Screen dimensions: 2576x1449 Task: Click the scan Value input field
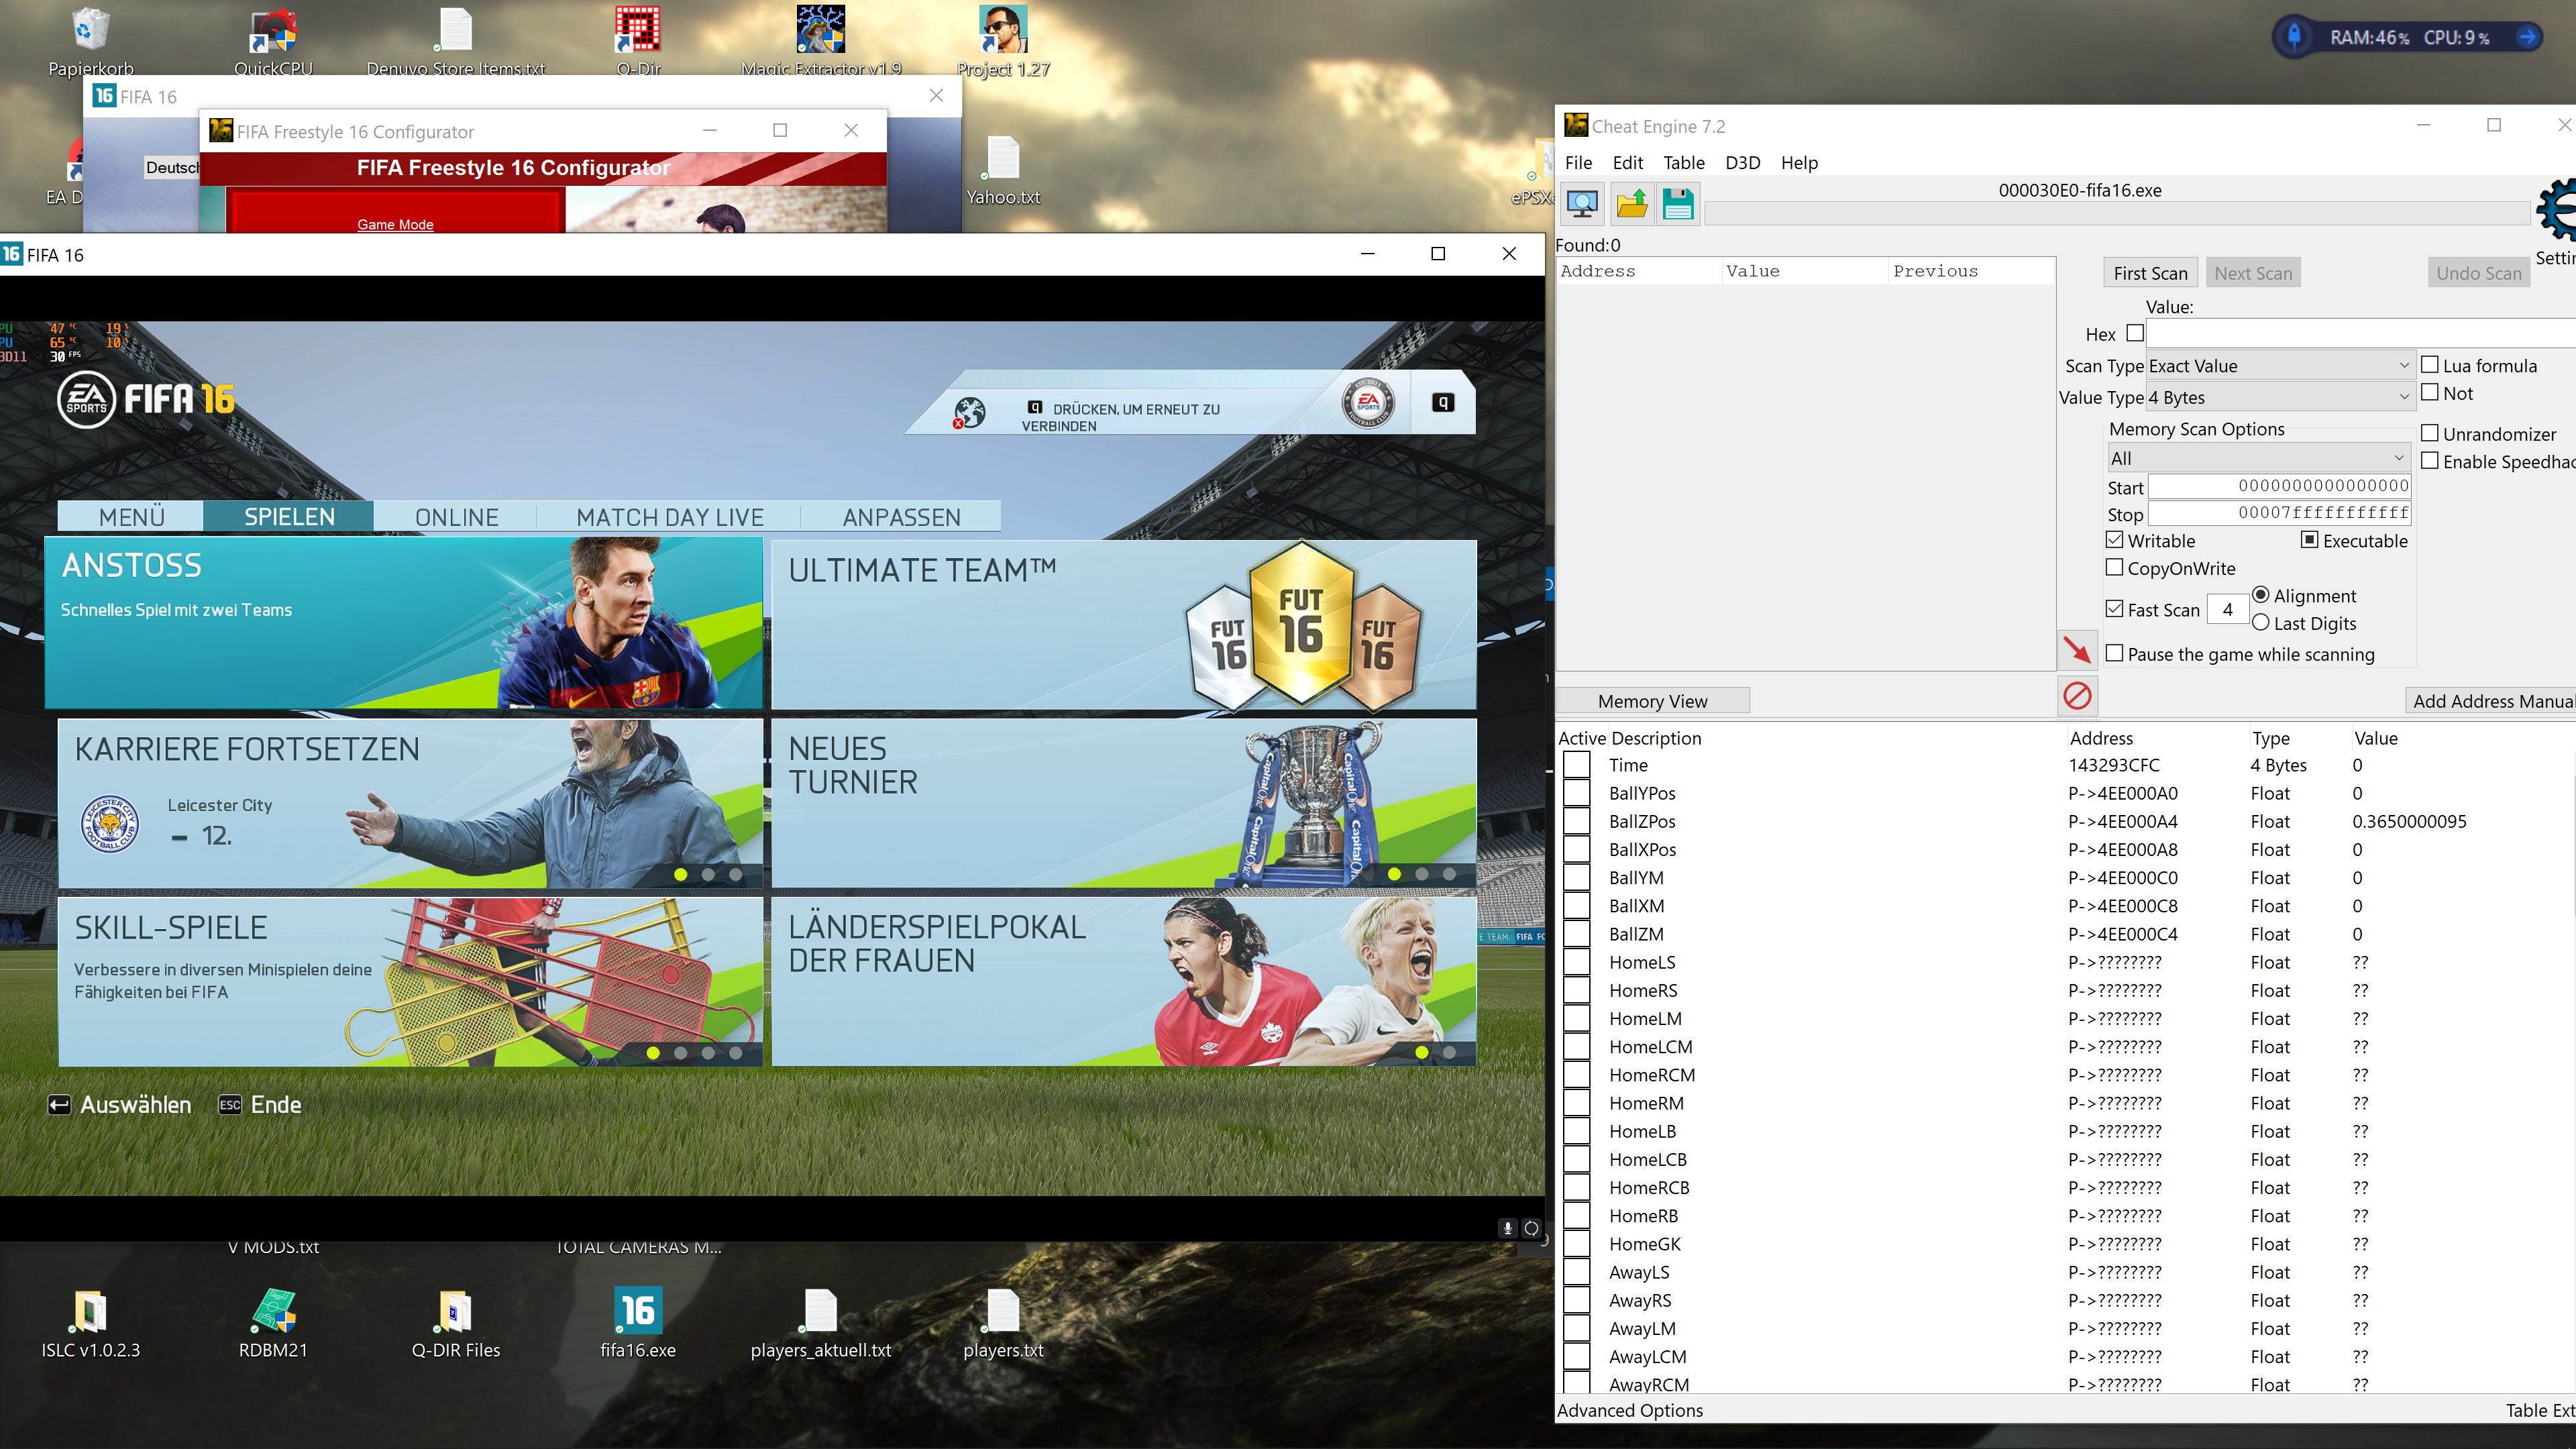(2360, 333)
